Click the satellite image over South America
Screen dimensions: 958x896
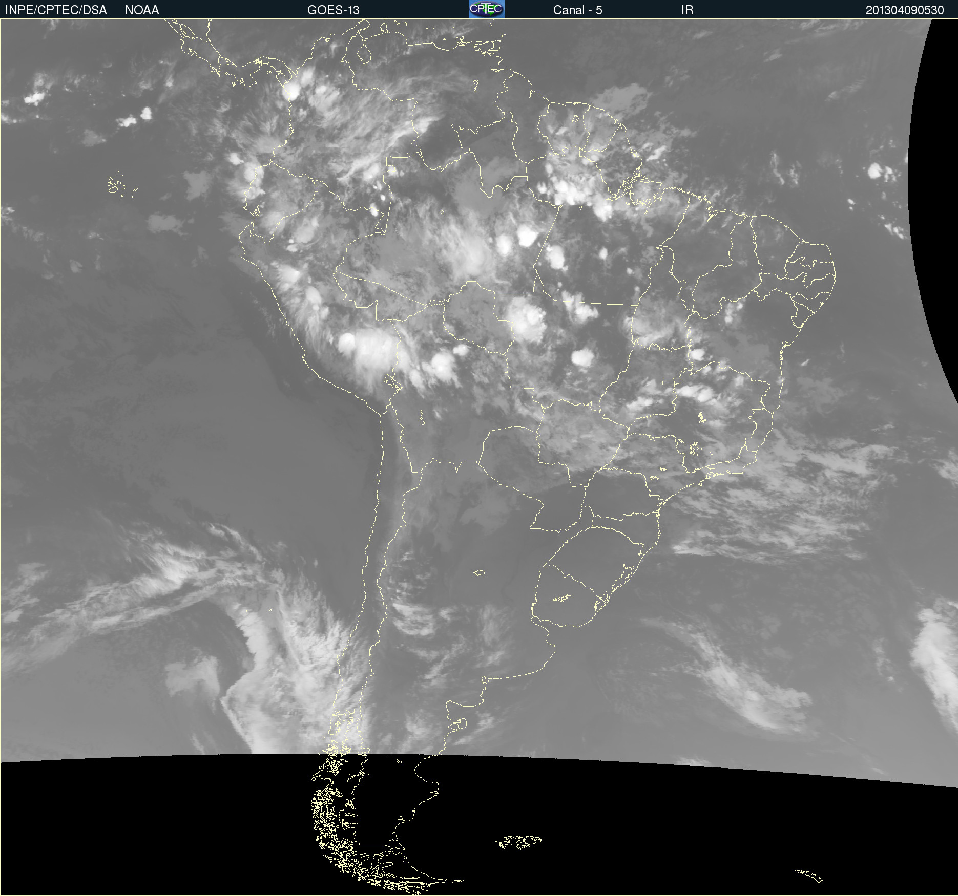pyautogui.click(x=479, y=457)
